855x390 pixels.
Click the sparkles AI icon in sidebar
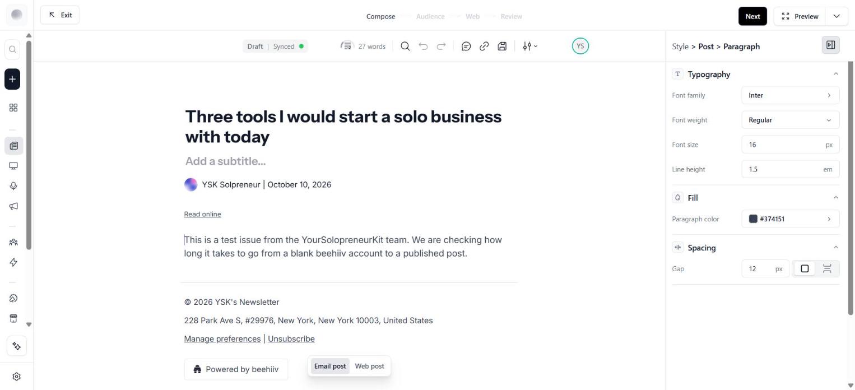click(16, 346)
